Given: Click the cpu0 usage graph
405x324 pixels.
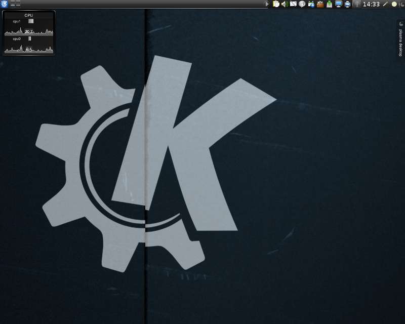Looking at the screenshot, I should [29, 49].
